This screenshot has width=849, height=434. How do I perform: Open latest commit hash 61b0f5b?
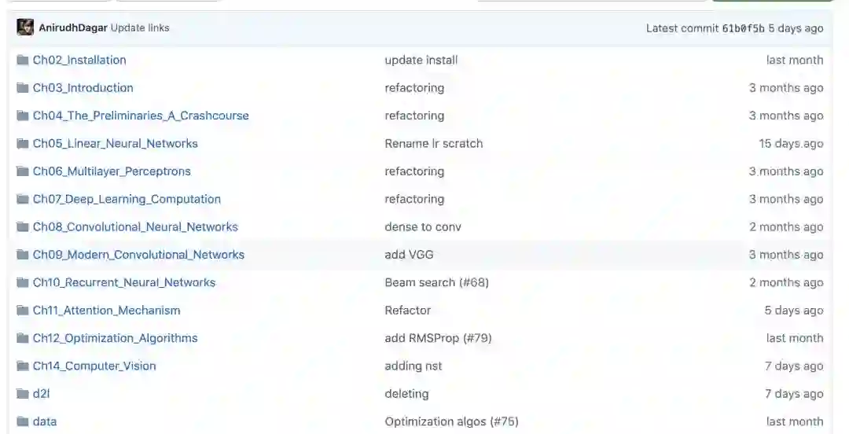pyautogui.click(x=743, y=28)
